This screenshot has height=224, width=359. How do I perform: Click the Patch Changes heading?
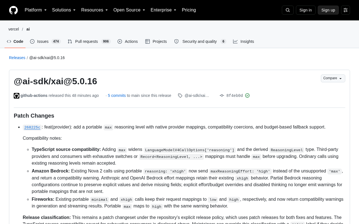click(34, 116)
